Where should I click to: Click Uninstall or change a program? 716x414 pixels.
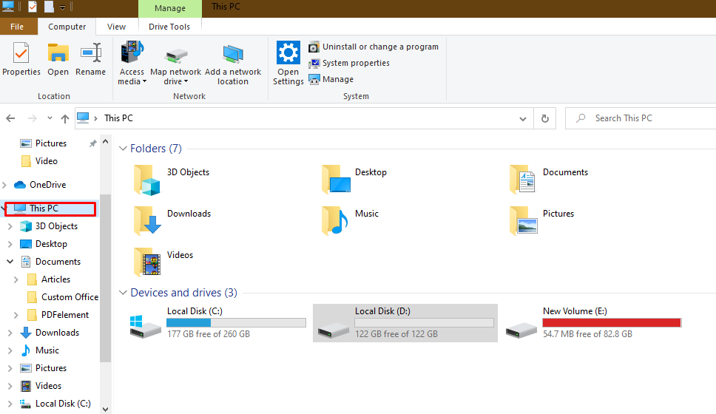pos(379,47)
